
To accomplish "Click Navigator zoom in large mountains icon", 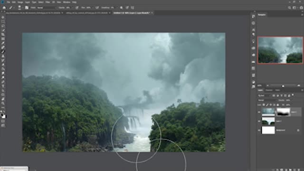I will click(x=299, y=85).
